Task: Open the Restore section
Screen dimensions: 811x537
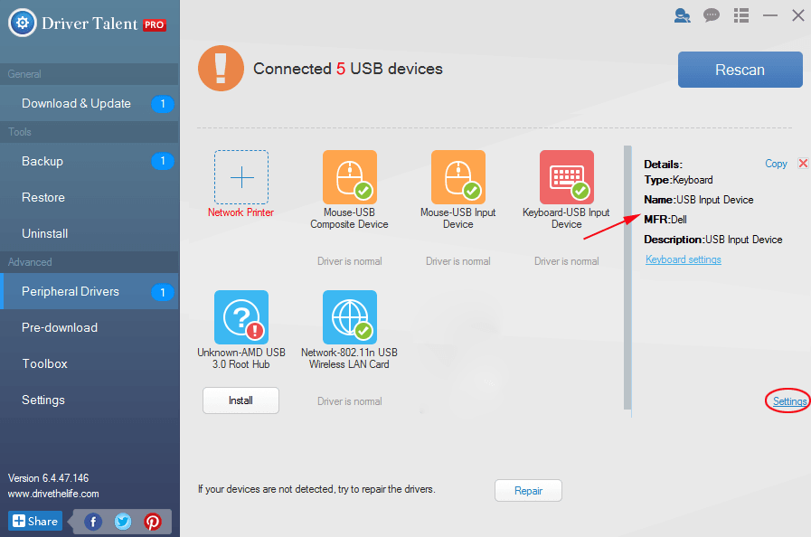Action: [90, 198]
